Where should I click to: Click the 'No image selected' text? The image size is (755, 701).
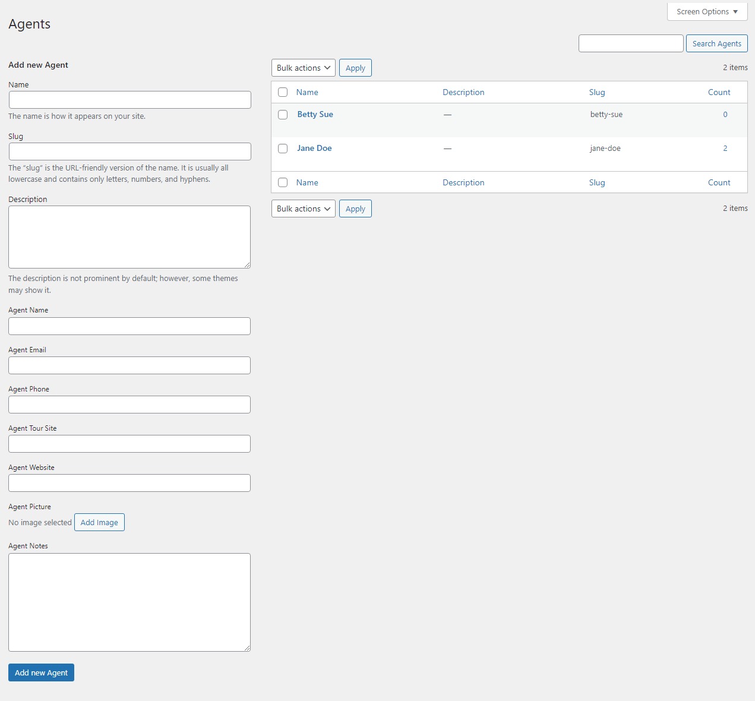pos(40,522)
